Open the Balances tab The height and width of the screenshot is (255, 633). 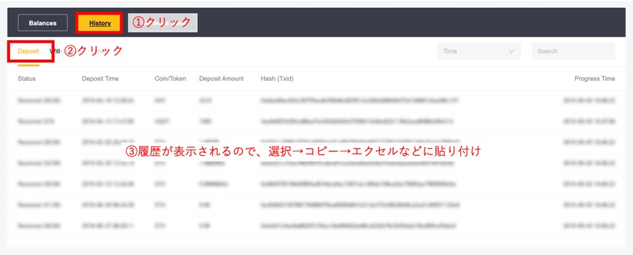click(x=43, y=23)
